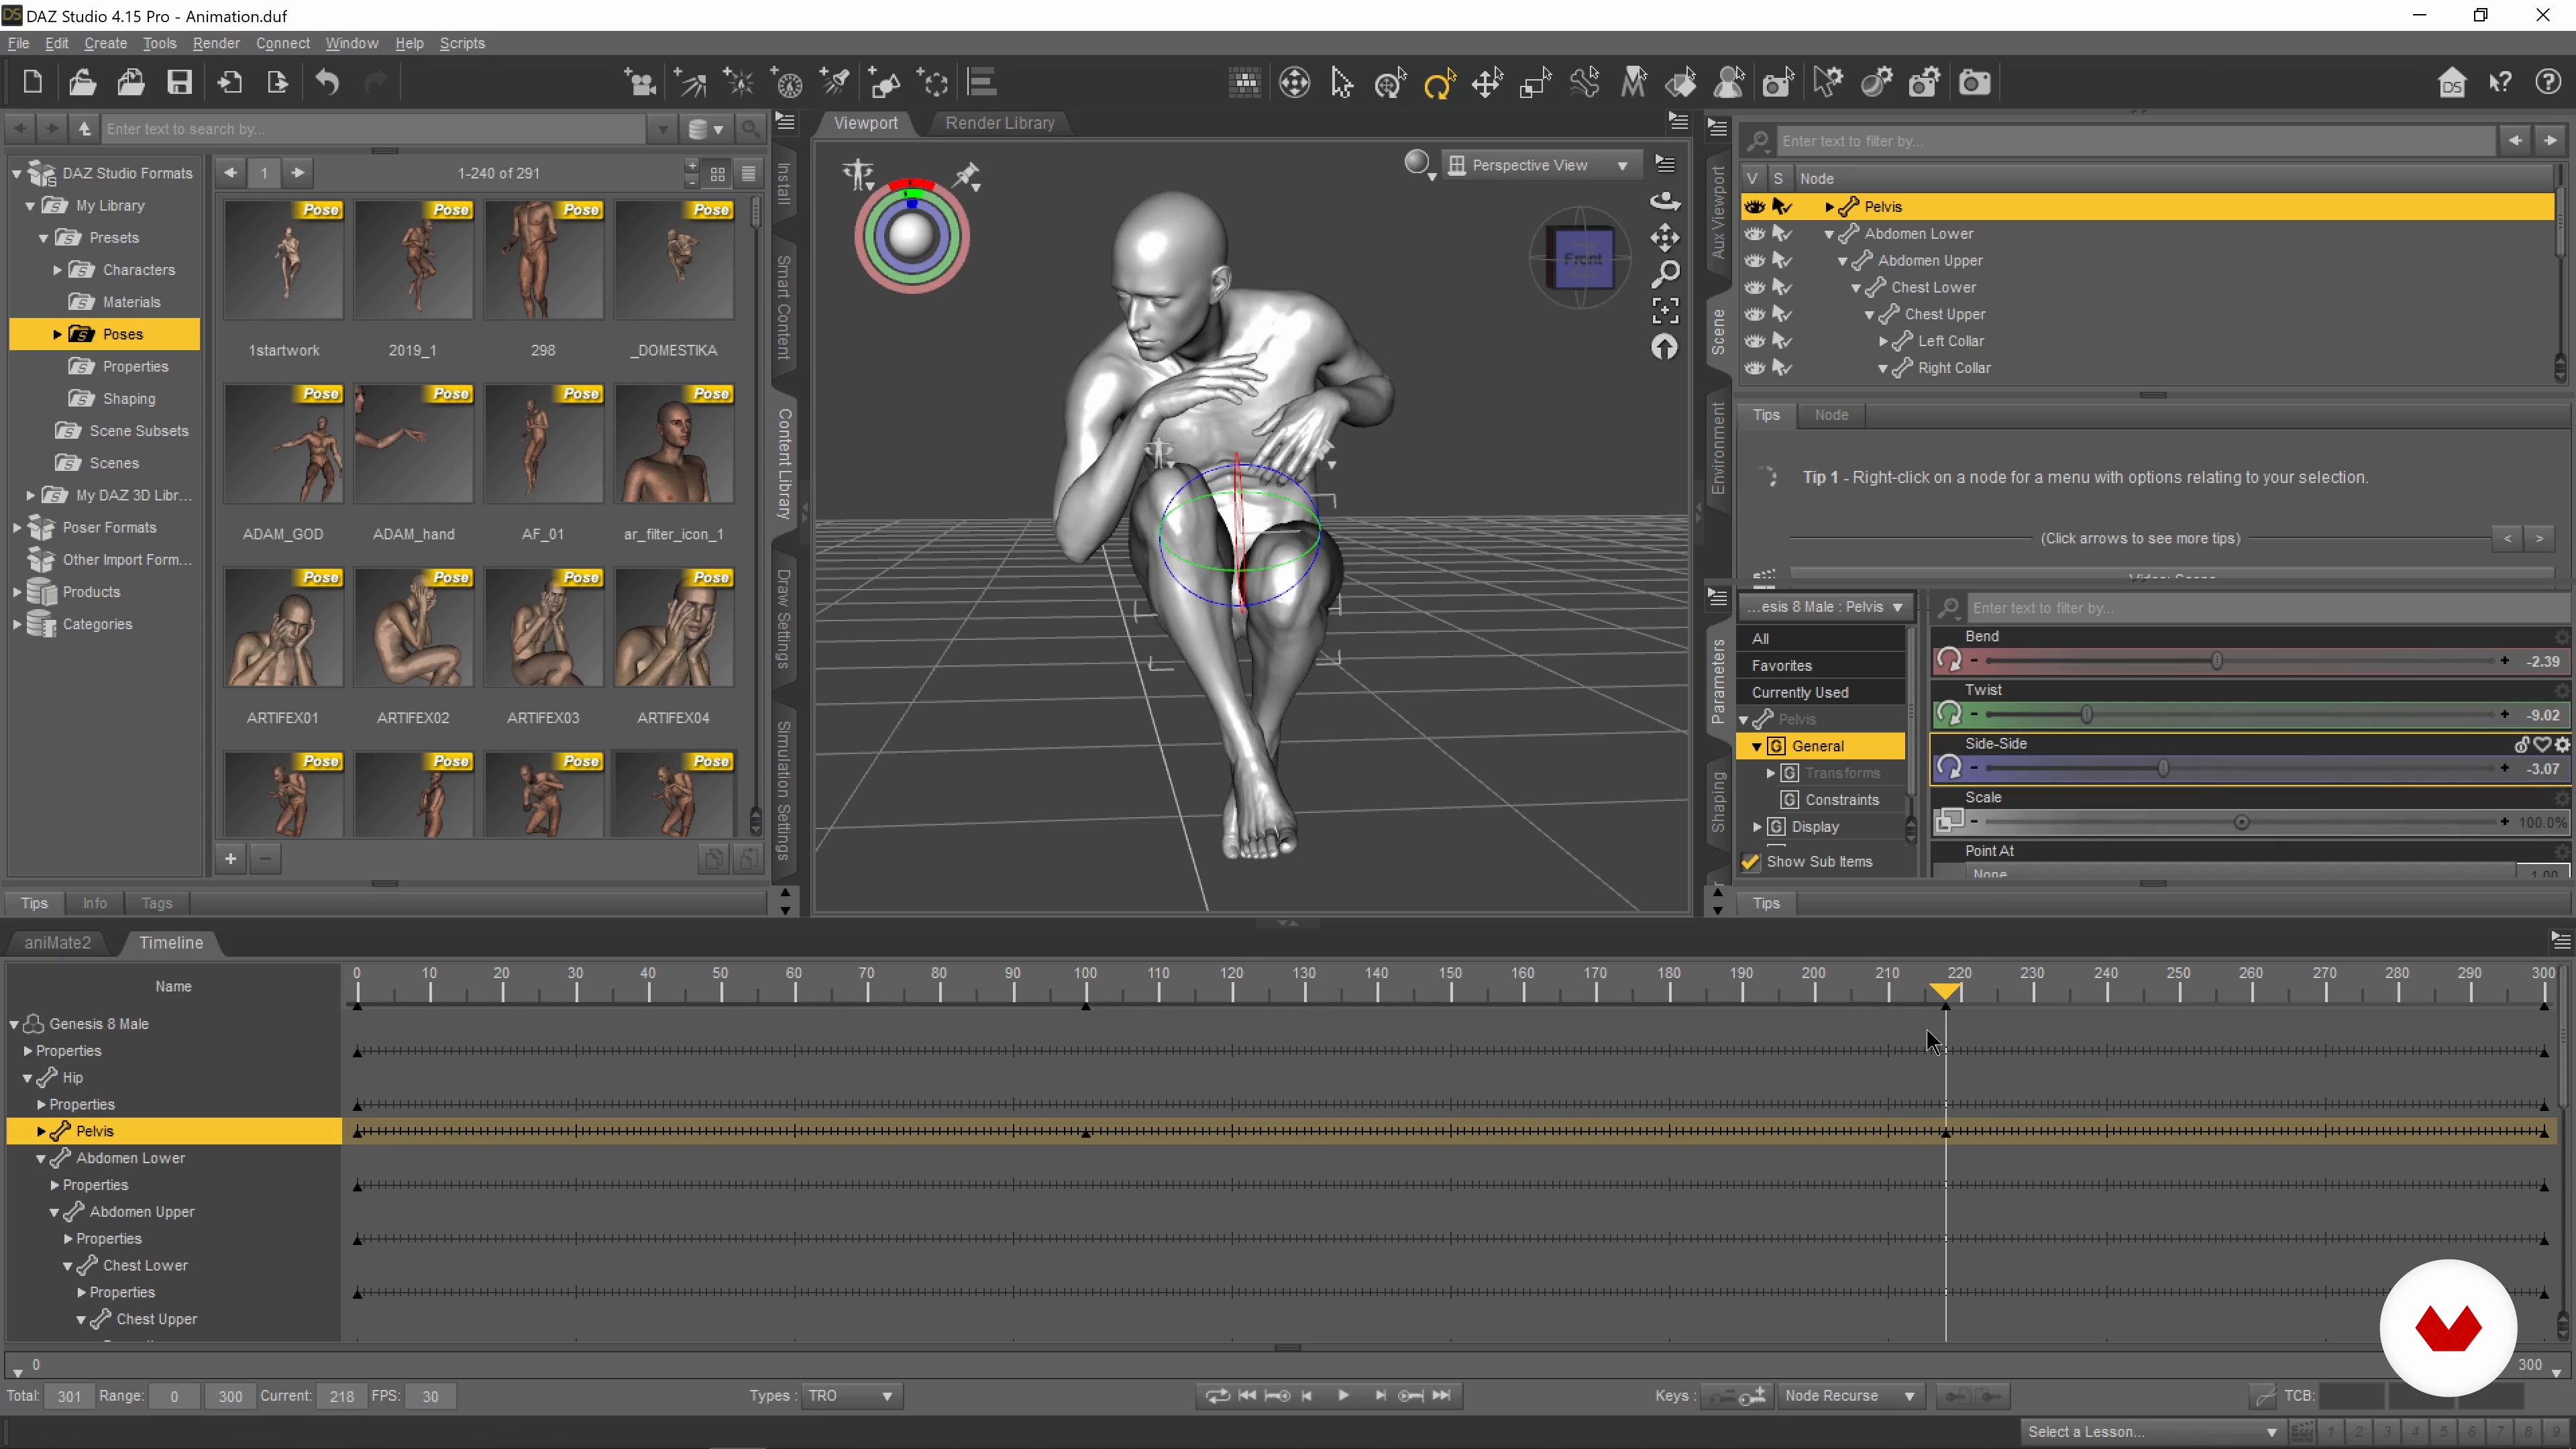2576x1449 pixels.
Task: Open the viewport draw style sphere
Action: point(1418,164)
